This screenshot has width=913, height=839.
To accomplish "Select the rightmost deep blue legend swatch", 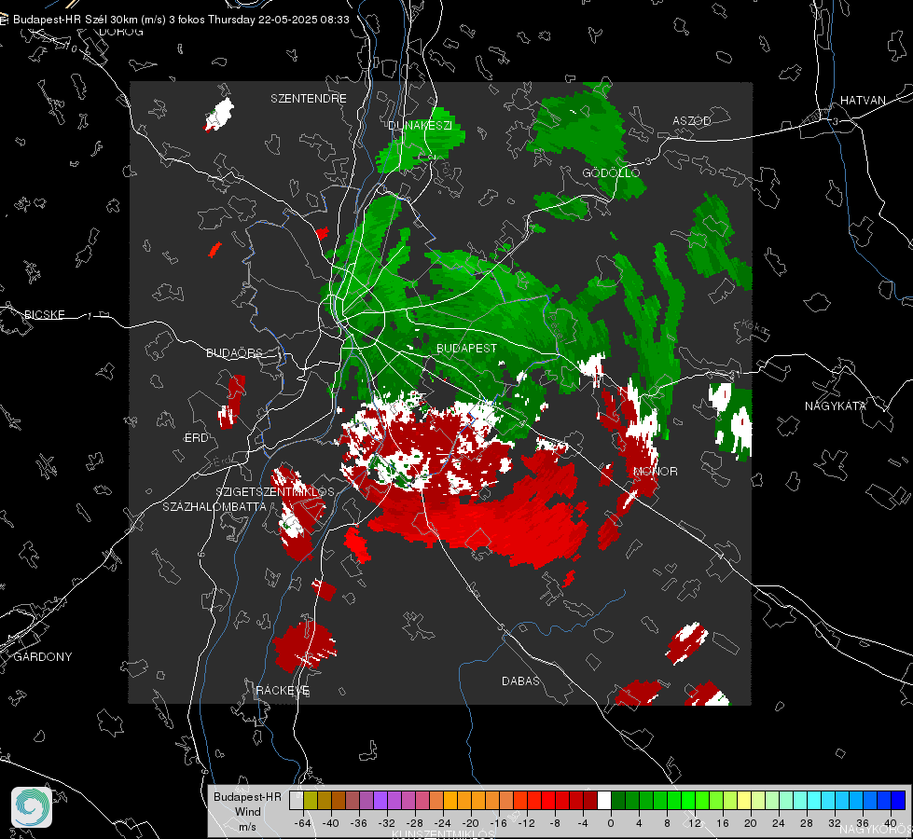I will pos(898,800).
